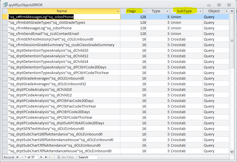The height and width of the screenshot is (162, 237).
Task: Go to last record navigation button
Action: point(46,157)
